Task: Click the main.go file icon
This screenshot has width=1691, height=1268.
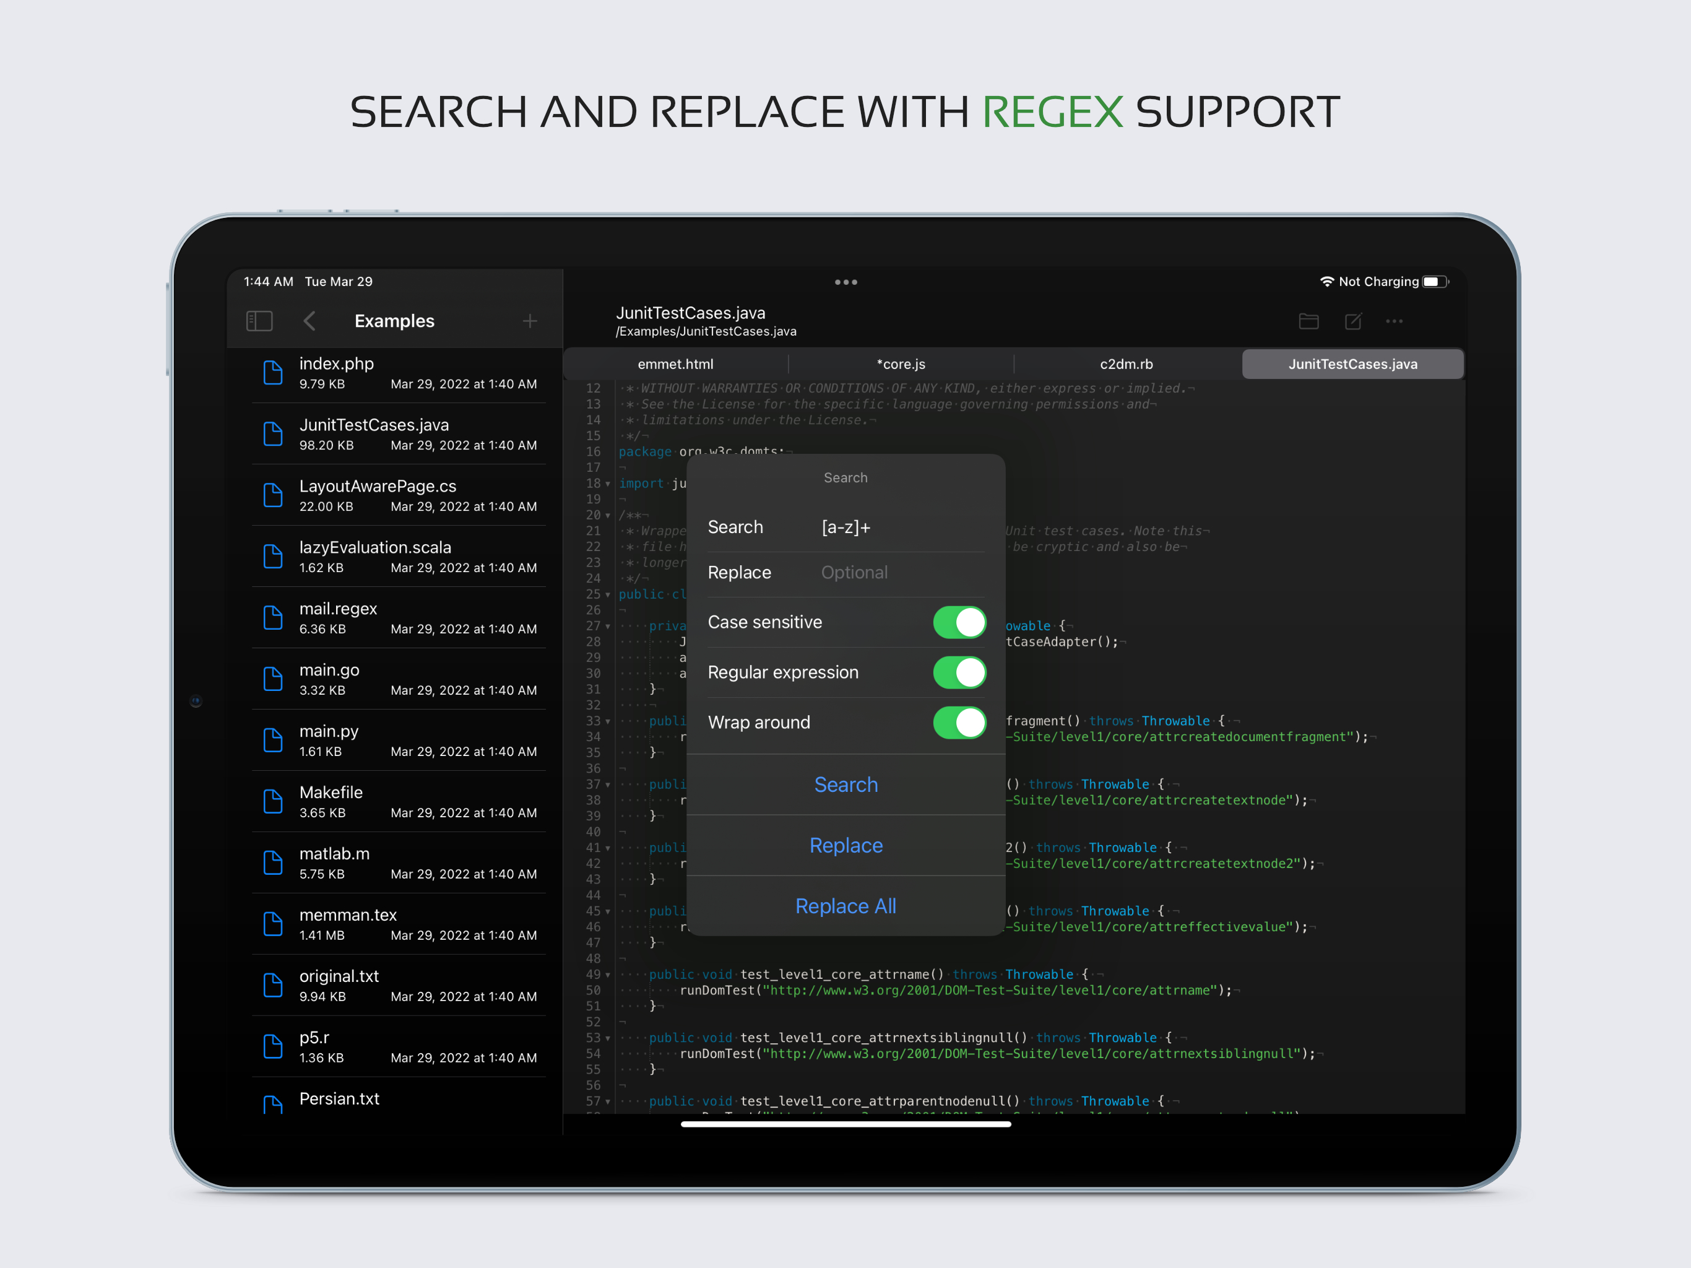Action: (x=273, y=679)
